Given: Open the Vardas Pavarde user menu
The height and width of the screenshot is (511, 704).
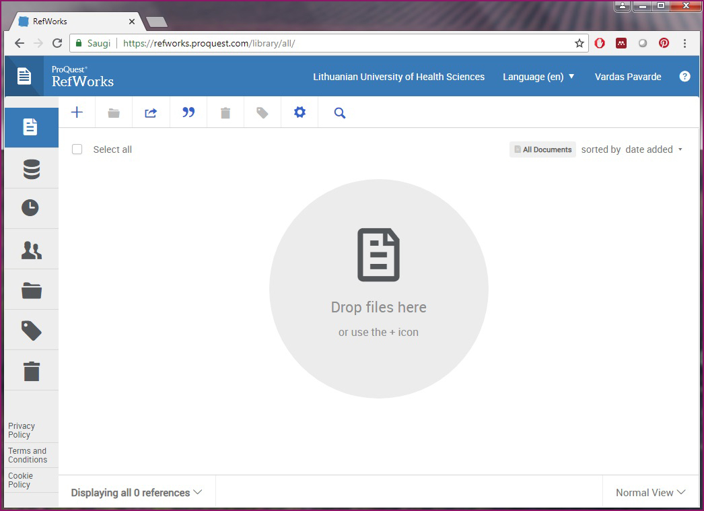Looking at the screenshot, I should coord(627,77).
